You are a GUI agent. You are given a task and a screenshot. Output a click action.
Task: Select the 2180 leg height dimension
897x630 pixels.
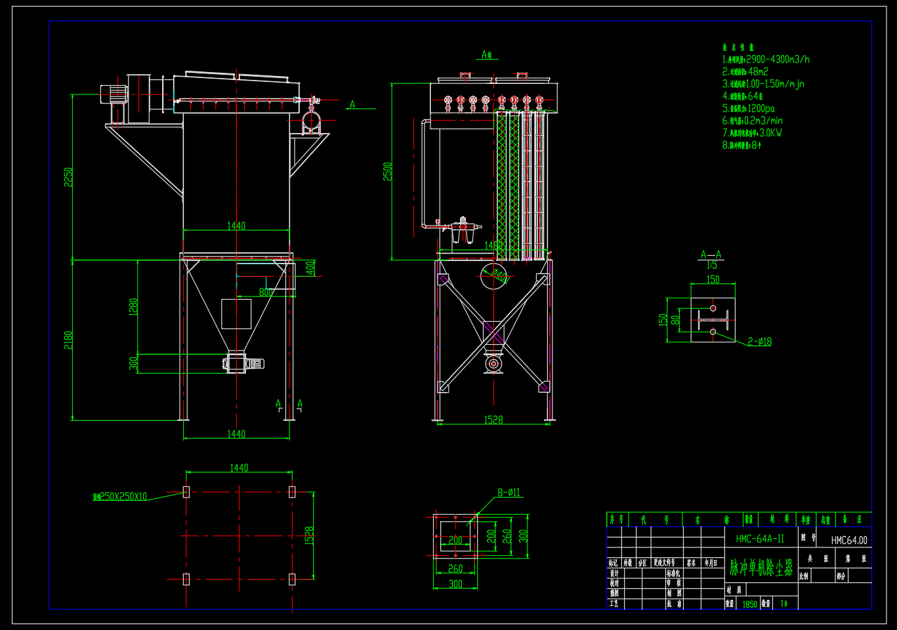tap(68, 340)
